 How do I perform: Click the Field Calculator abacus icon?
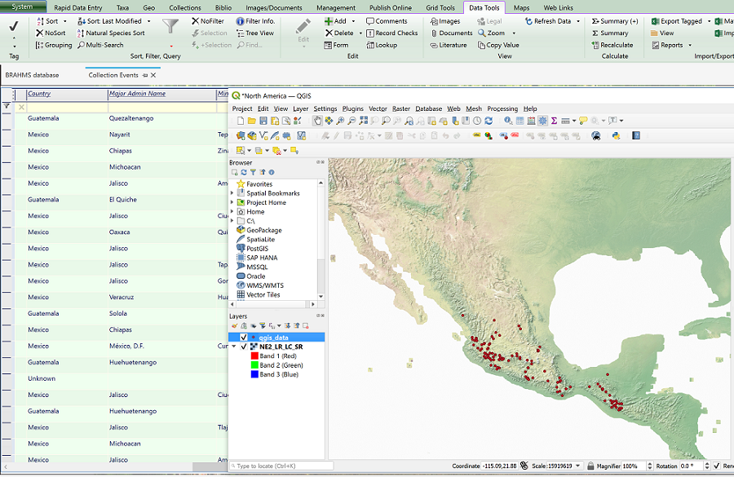pyautogui.click(x=531, y=121)
